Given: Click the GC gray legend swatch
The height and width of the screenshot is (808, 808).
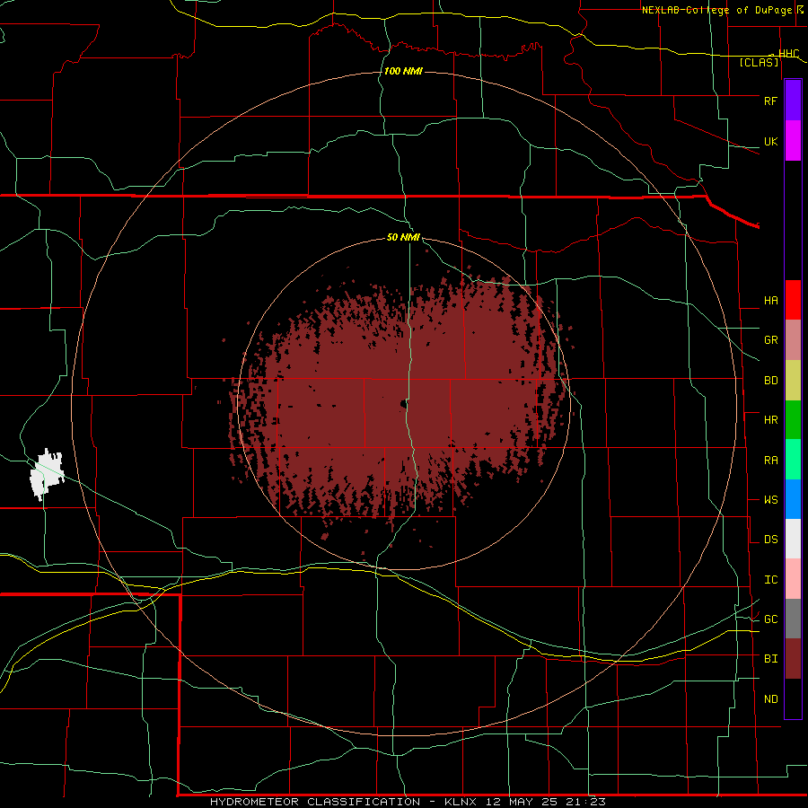Looking at the screenshot, I should coord(793,619).
